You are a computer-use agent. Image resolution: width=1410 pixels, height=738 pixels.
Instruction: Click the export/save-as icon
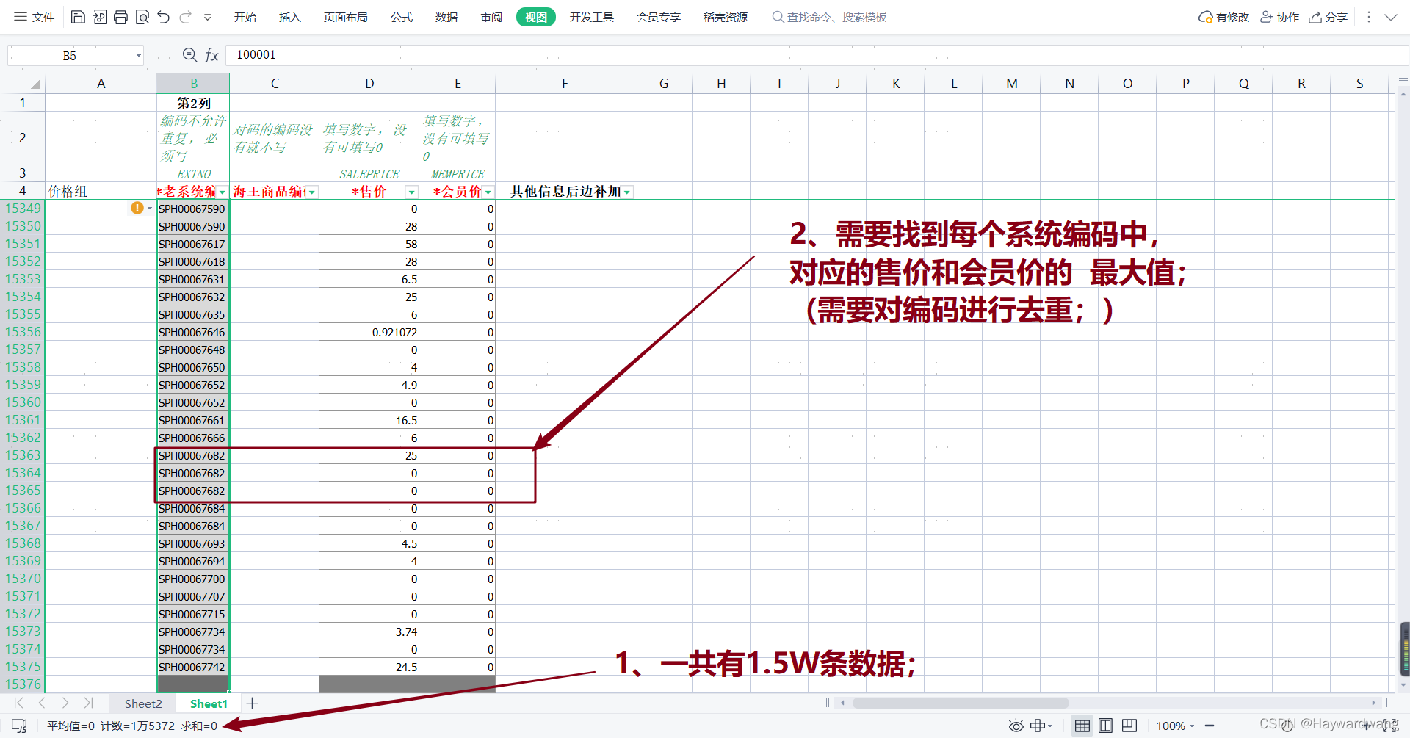pos(100,17)
